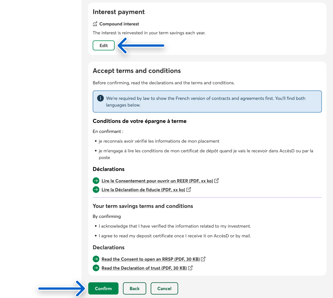Image resolution: width=333 pixels, height=298 pixels.
Task: Open Read the Declaration of trust PDF
Action: point(144,268)
